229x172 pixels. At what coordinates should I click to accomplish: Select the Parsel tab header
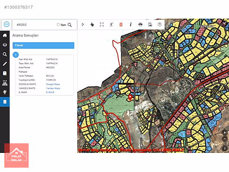(43, 45)
